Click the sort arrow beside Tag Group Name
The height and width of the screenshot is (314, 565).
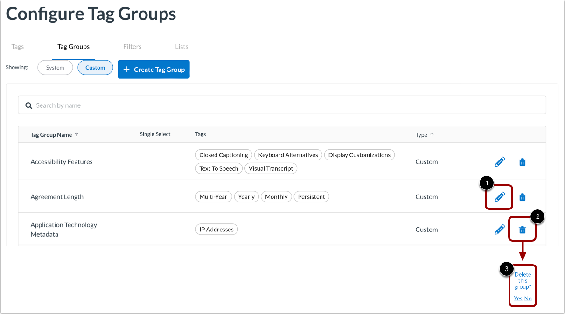click(77, 134)
